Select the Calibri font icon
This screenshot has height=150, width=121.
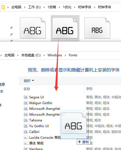coord(26,132)
